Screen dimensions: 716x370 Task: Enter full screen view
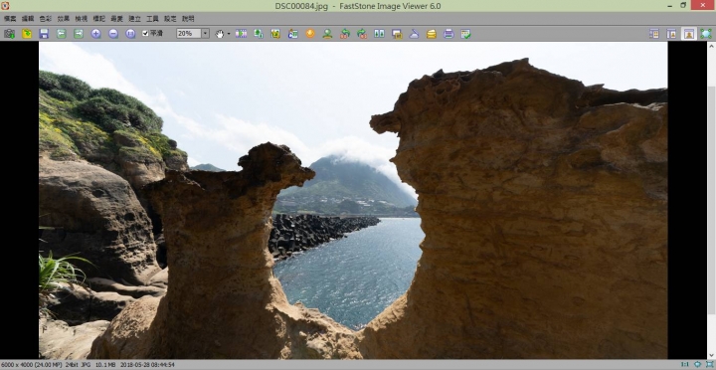pos(706,34)
